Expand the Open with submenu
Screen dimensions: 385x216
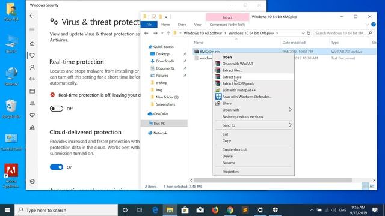click(253, 110)
